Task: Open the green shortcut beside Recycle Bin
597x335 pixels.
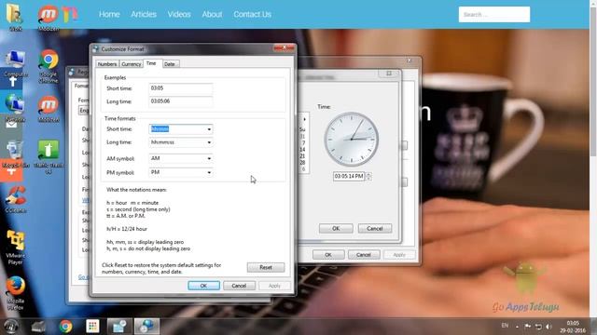Action: (x=49, y=156)
